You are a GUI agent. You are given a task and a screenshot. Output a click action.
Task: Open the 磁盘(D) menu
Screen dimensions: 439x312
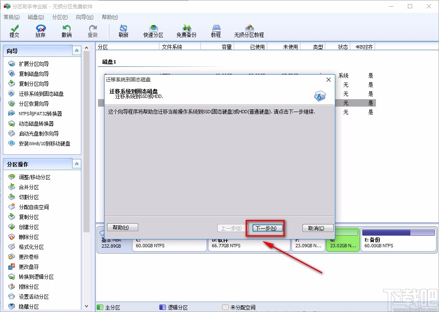point(36,17)
